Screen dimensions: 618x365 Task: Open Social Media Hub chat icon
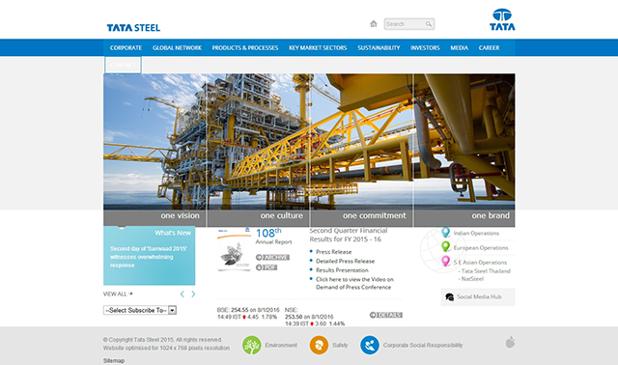[449, 296]
